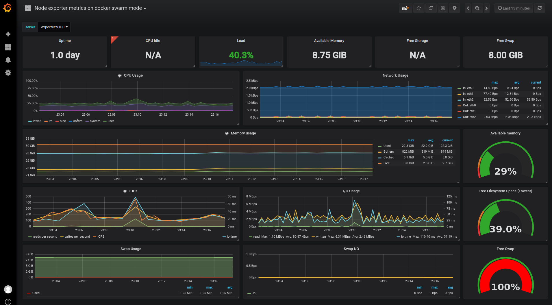Star this dashboard as favorite

coord(419,8)
